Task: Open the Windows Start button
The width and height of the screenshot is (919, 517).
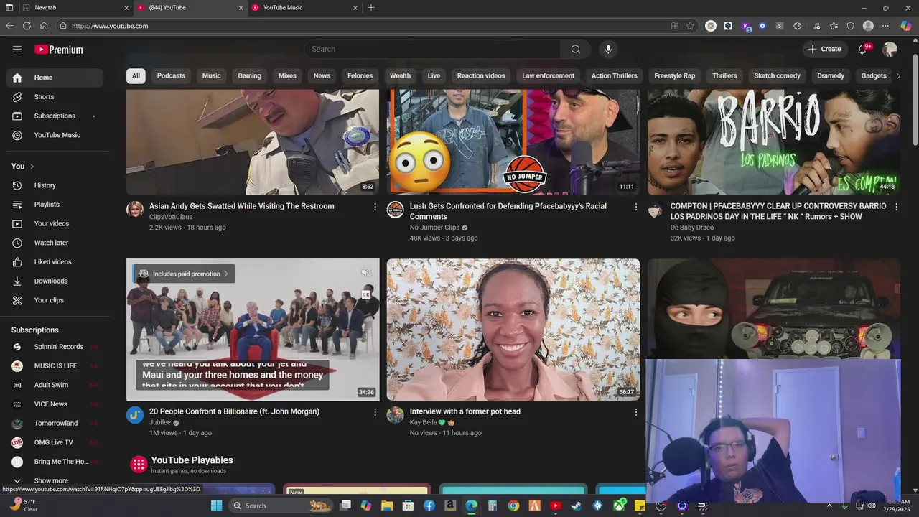Action: [216, 506]
